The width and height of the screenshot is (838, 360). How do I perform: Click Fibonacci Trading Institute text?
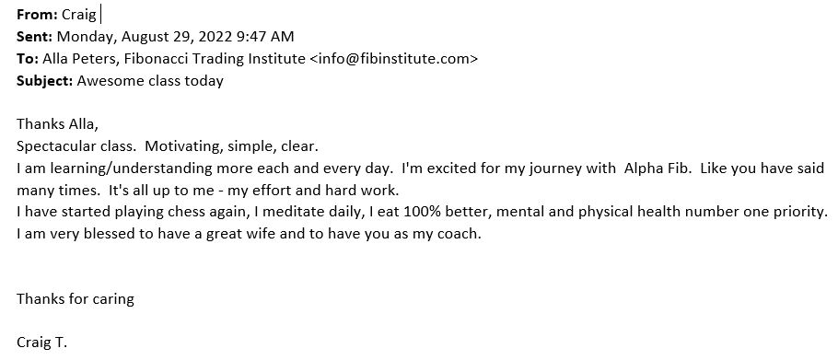215,59
